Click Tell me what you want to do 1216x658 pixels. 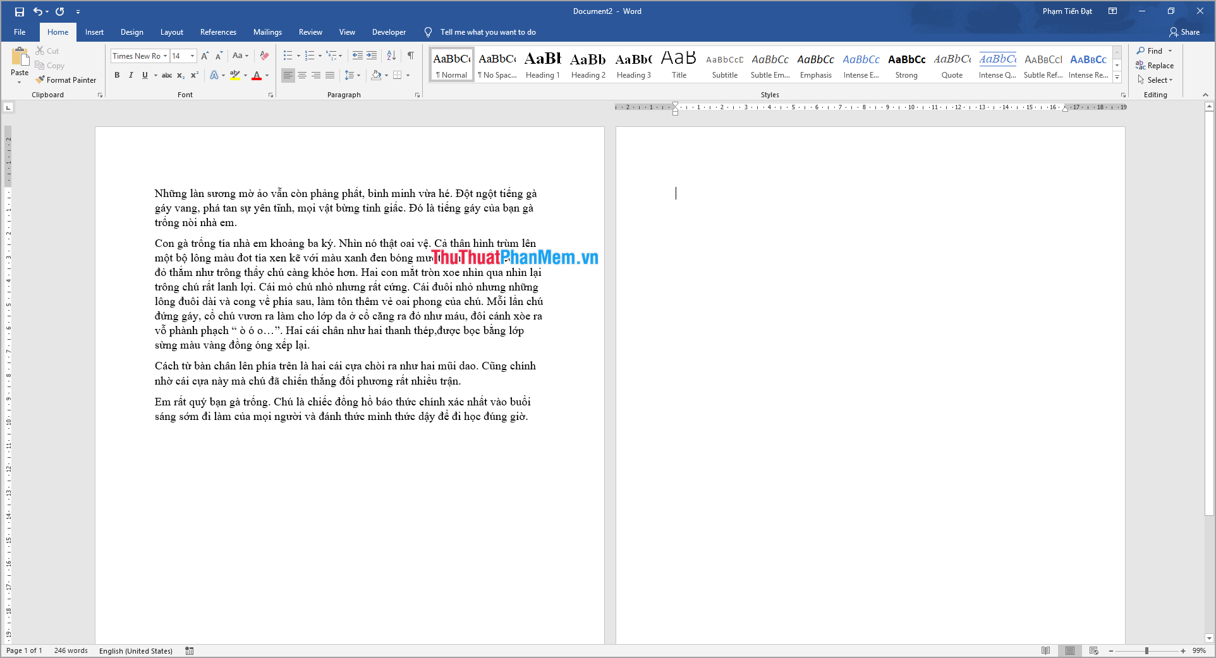(488, 32)
